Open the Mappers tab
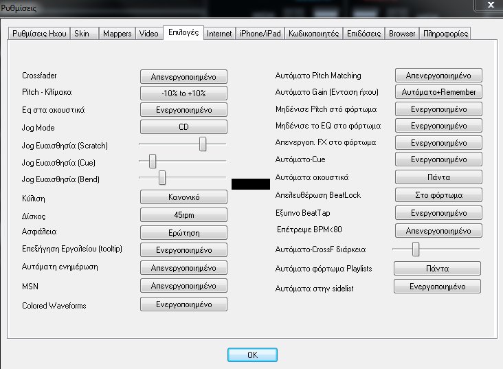The image size is (503, 369). click(117, 34)
